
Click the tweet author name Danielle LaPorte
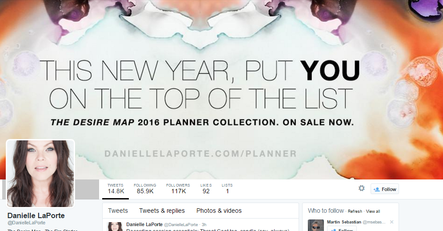(144, 224)
